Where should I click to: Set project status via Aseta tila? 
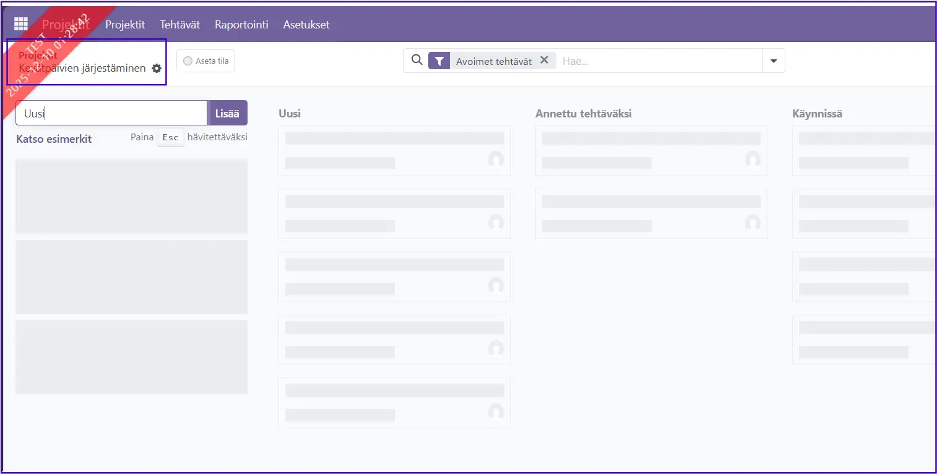pyautogui.click(x=205, y=61)
